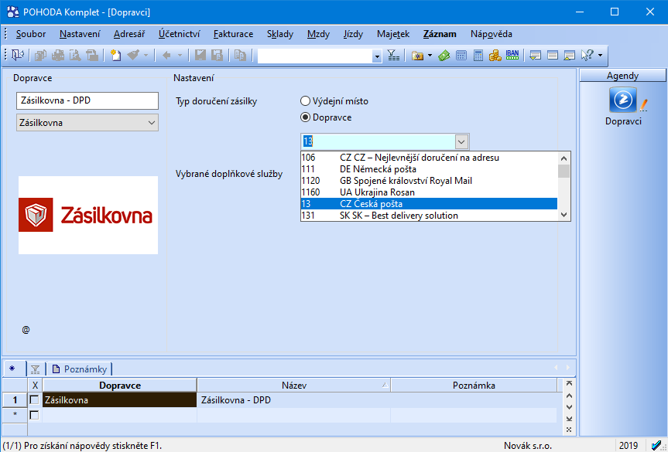Click the second calculator toolbar icon
Image resolution: width=668 pixels, height=452 pixels.
[478, 56]
